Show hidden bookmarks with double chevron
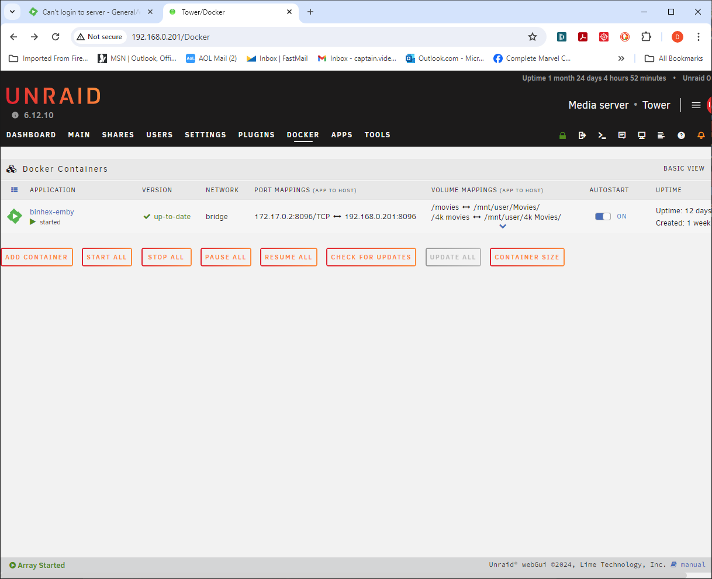The image size is (712, 579). click(x=621, y=58)
